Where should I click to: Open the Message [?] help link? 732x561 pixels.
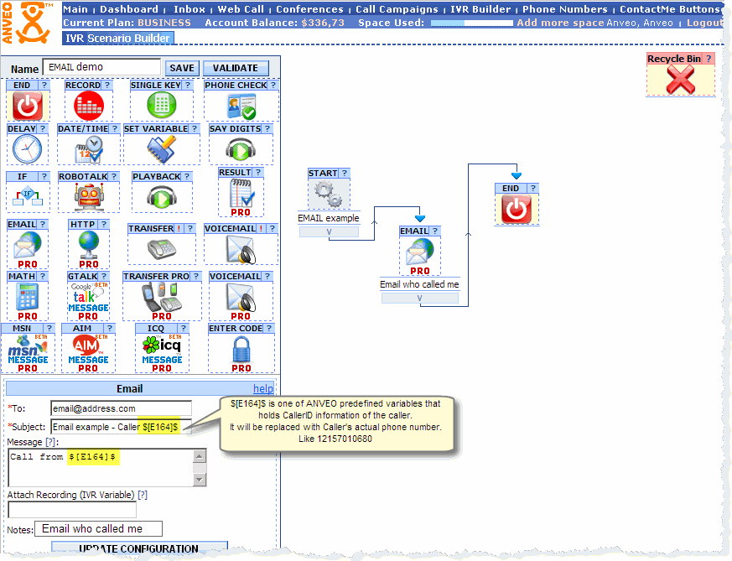(50, 442)
